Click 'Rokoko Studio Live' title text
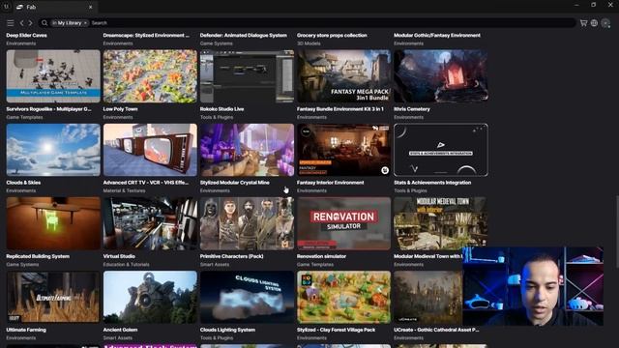The image size is (619, 348). [x=221, y=109]
